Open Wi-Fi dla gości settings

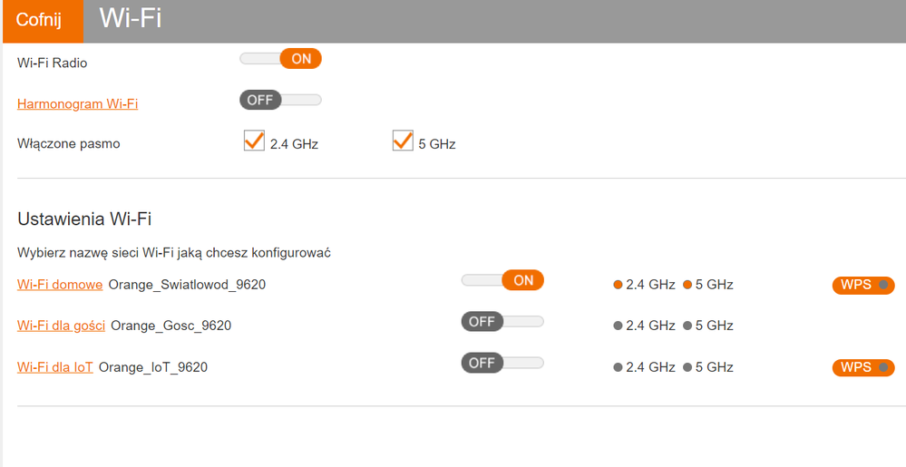(x=61, y=326)
